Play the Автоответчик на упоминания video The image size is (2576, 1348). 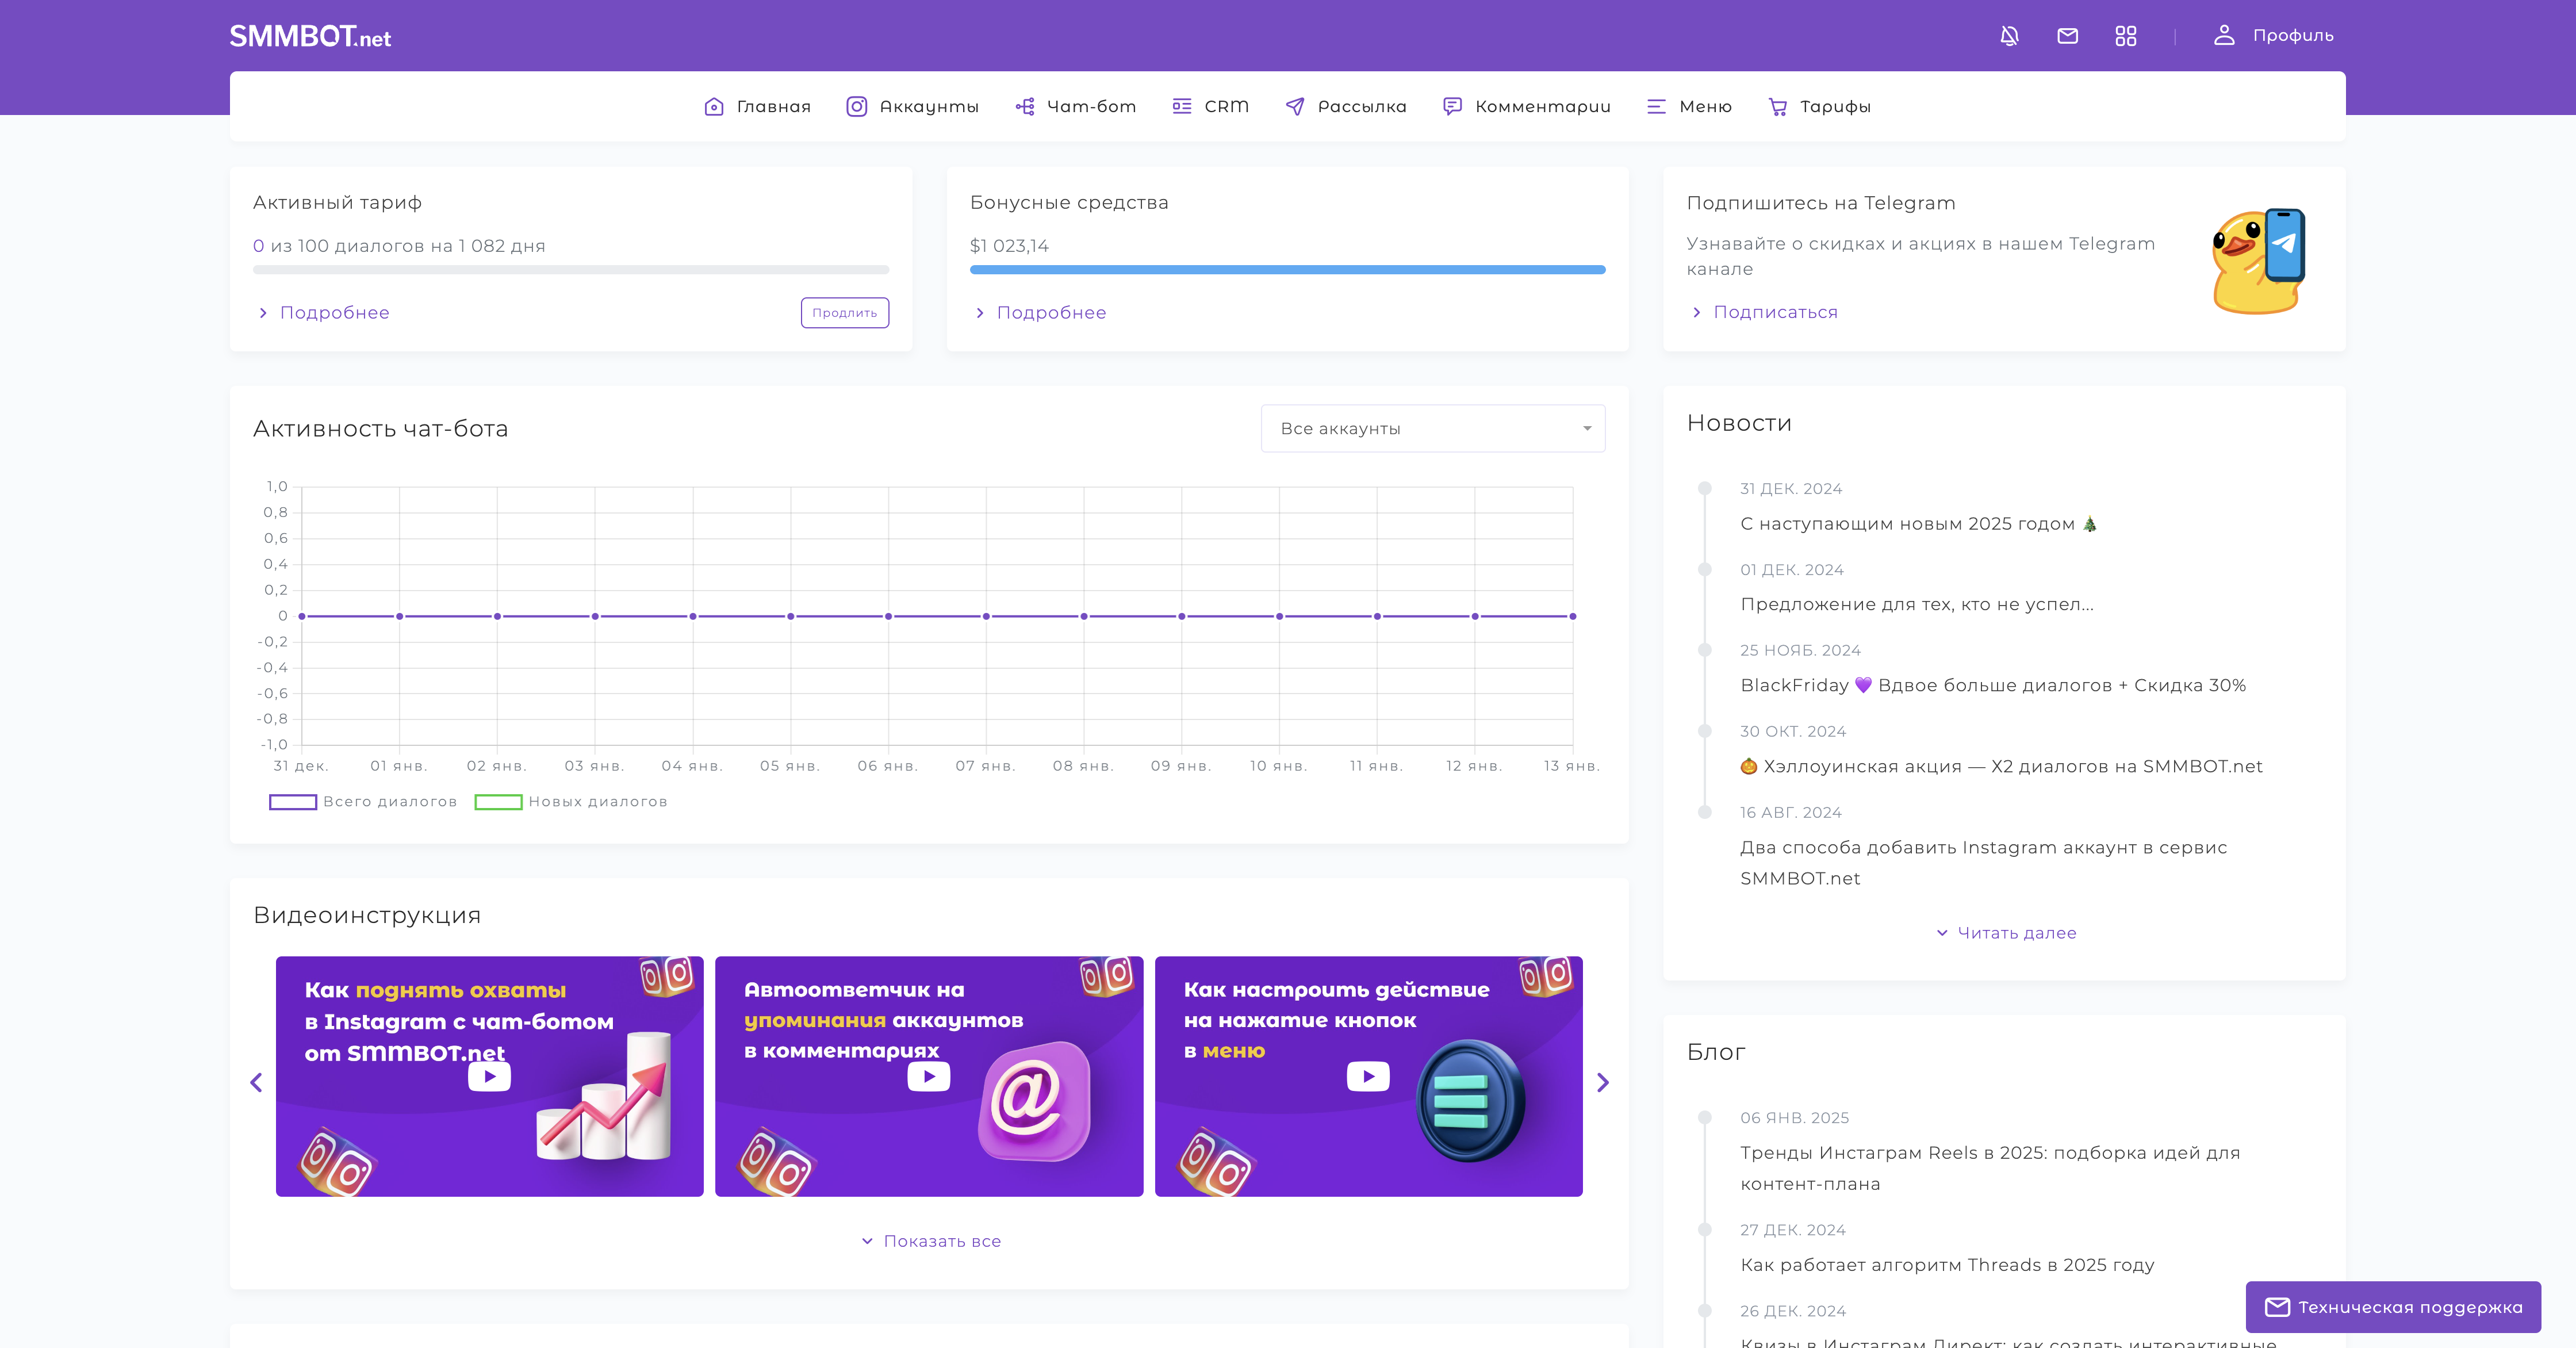pyautogui.click(x=928, y=1077)
